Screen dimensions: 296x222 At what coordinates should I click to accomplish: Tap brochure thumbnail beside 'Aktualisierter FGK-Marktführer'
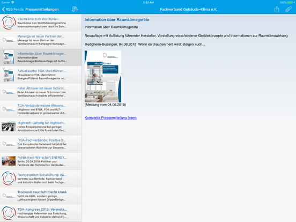[9, 75]
